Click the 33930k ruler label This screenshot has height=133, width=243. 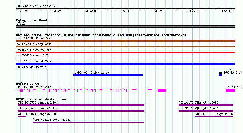point(192,11)
